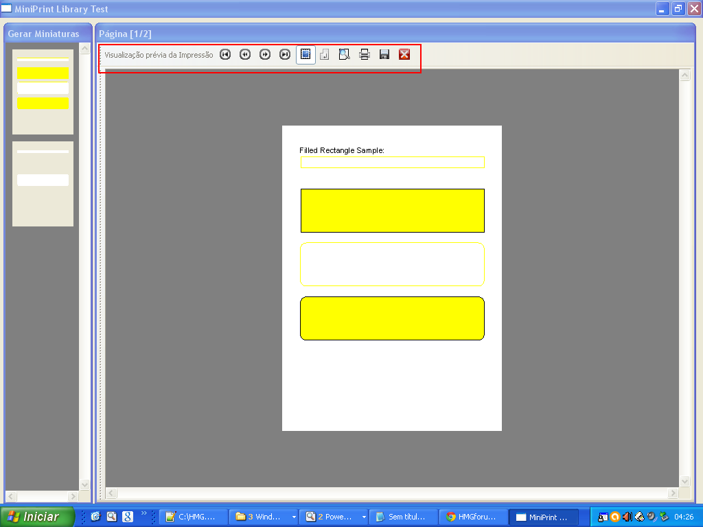Expand the grouped PowerPoint taskbar group
This screenshot has height=527, width=703.
[364, 517]
